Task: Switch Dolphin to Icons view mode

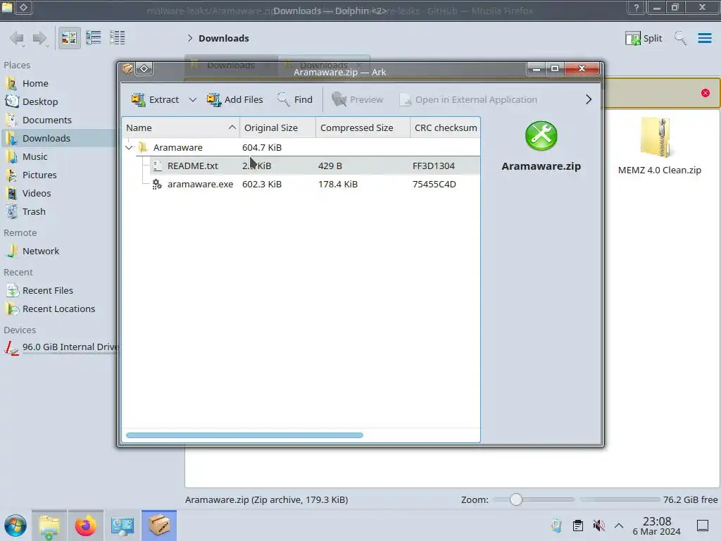Action: pyautogui.click(x=69, y=38)
